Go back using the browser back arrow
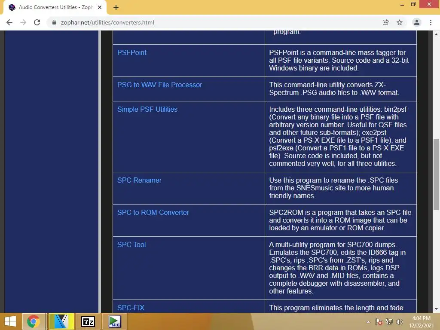 coord(9,22)
